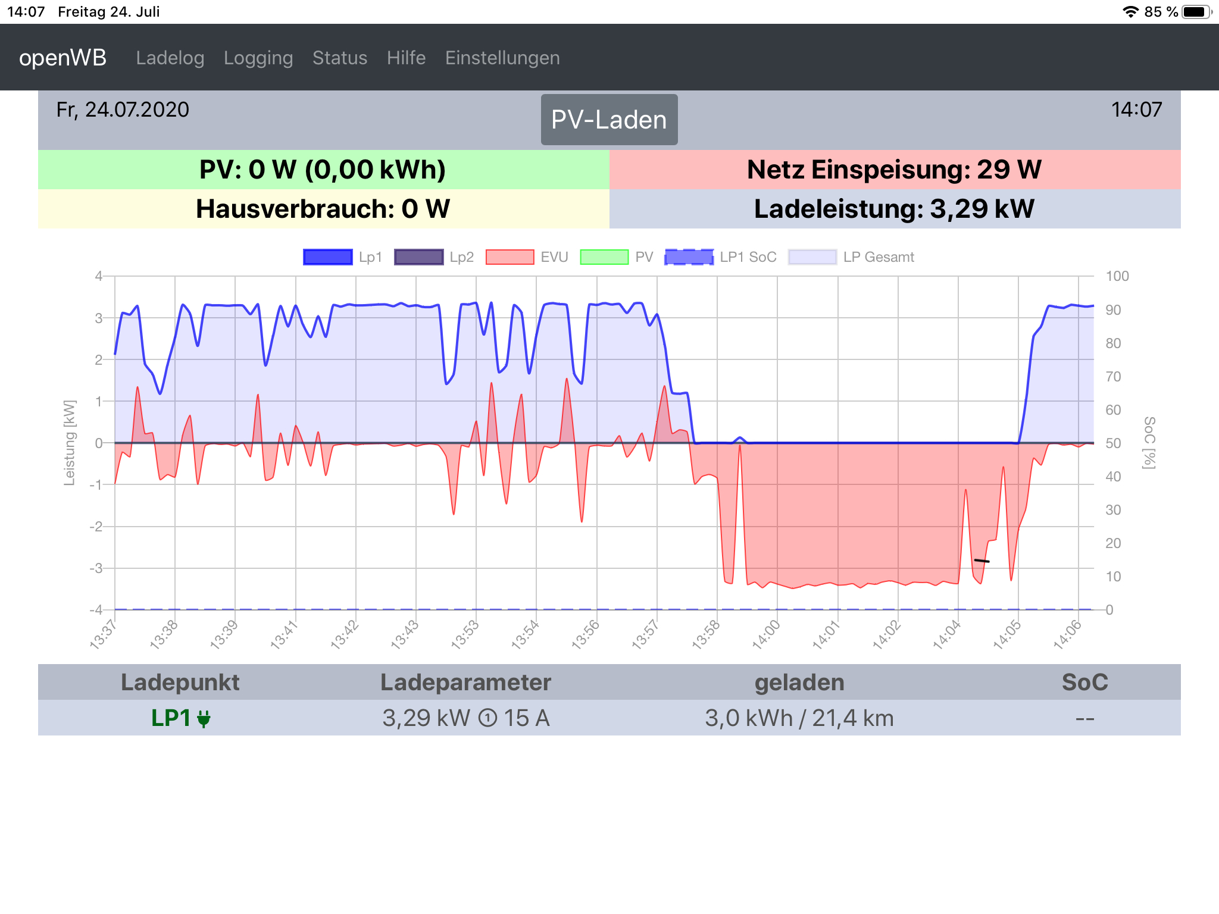Click the phase count circle icon
This screenshot has width=1219, height=914.
487,718
